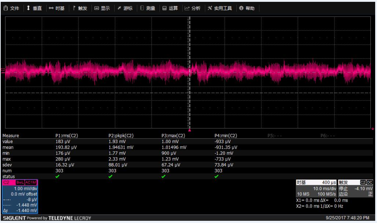Viewport: 377px width, 223px height.
Task: Click the C2 channel label in descriptor box
Action: 6,183
